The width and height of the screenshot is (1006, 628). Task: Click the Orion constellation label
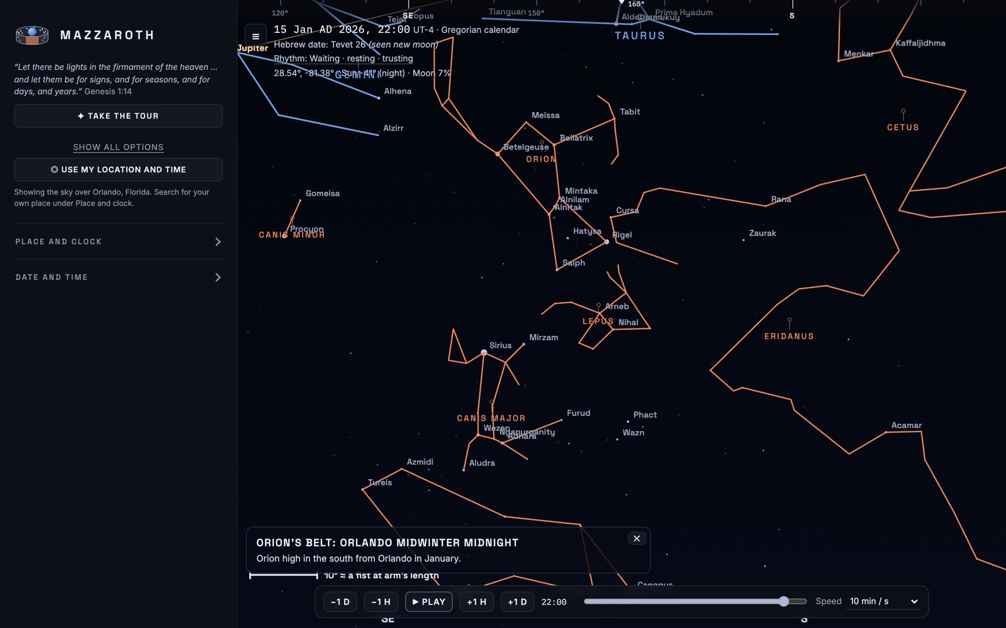pos(541,159)
